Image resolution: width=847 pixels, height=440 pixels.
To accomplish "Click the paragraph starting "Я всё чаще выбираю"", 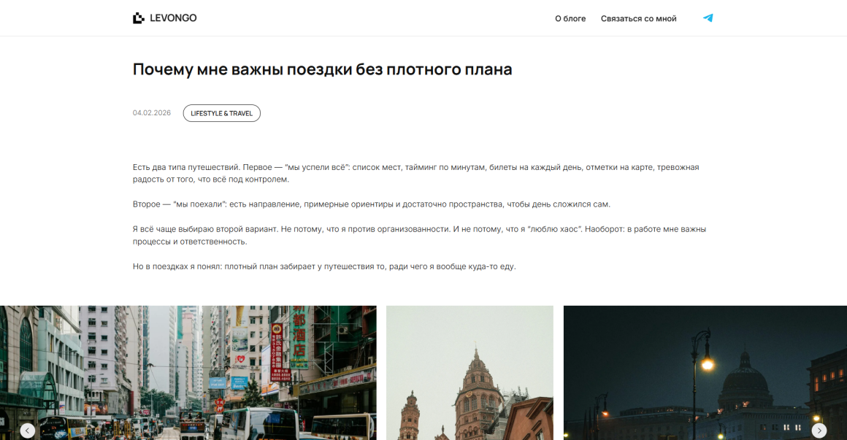I will click(x=419, y=235).
